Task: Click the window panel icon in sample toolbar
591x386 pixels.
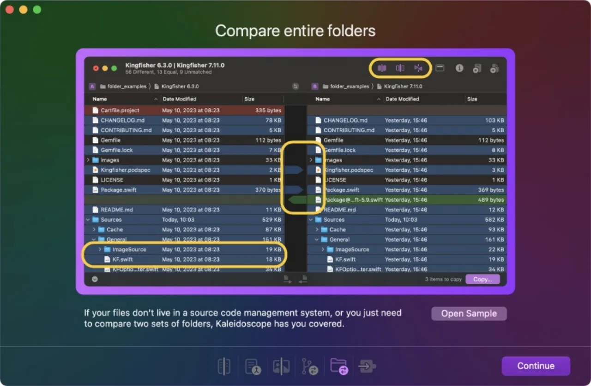Action: click(x=440, y=68)
